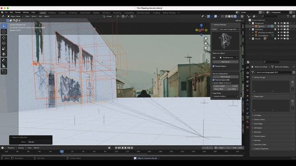Viewport: 296px width, 166px height.
Task: Open the Playback dropdown in timeline
Action: coord(12,148)
